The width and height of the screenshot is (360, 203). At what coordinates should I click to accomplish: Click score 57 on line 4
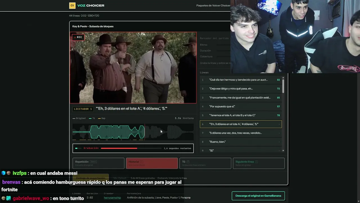278,106
